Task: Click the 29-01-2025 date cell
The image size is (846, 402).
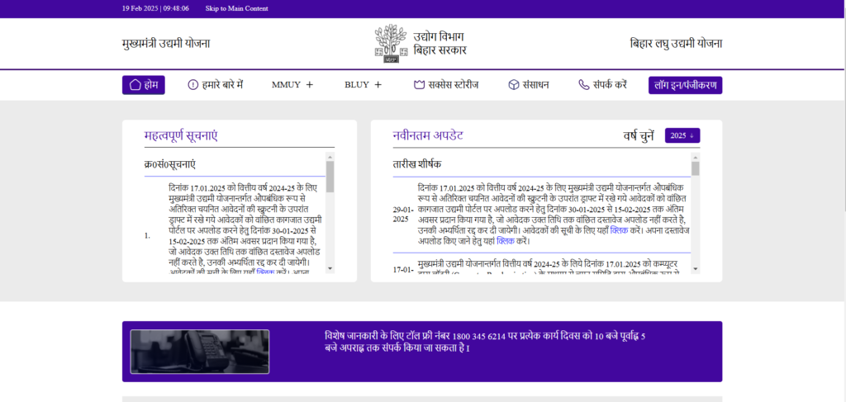Action: click(403, 215)
